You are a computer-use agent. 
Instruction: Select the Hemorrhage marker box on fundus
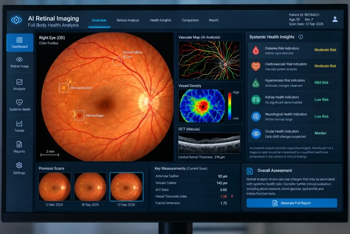click(x=79, y=115)
